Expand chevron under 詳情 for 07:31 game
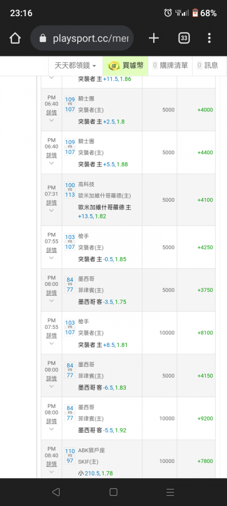 pos(51,210)
